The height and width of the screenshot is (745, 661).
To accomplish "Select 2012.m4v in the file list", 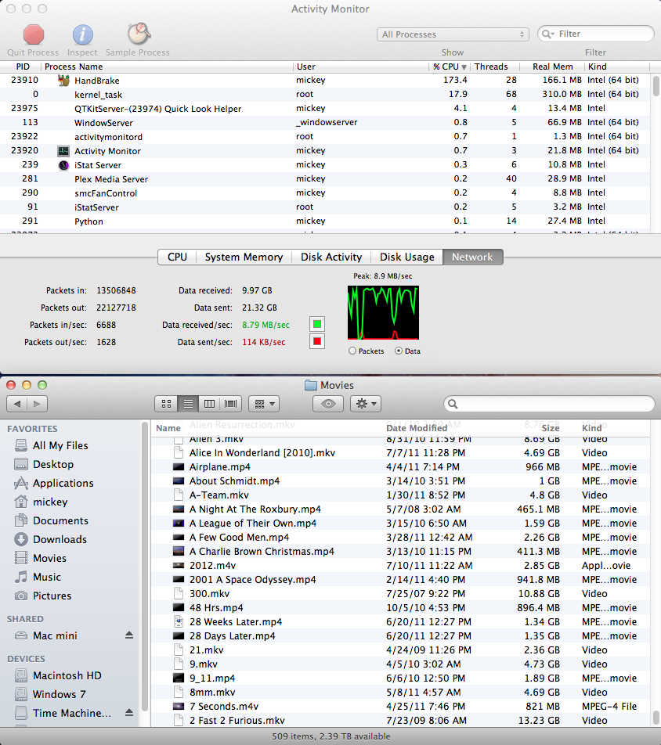I will [400, 565].
